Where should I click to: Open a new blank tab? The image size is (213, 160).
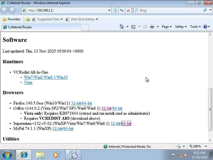click(85, 27)
